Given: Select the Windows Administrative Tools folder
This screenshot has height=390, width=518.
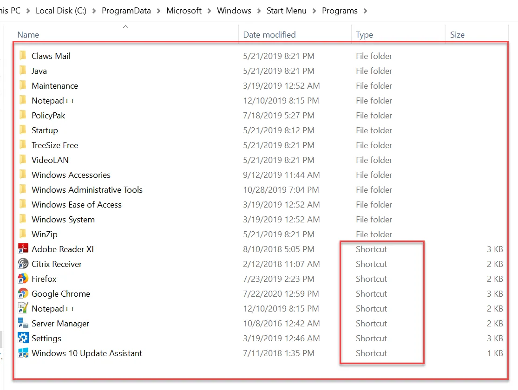Looking at the screenshot, I should [x=87, y=190].
